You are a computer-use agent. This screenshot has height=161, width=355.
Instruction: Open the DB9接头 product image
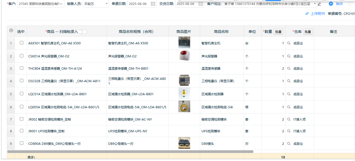[184, 143]
